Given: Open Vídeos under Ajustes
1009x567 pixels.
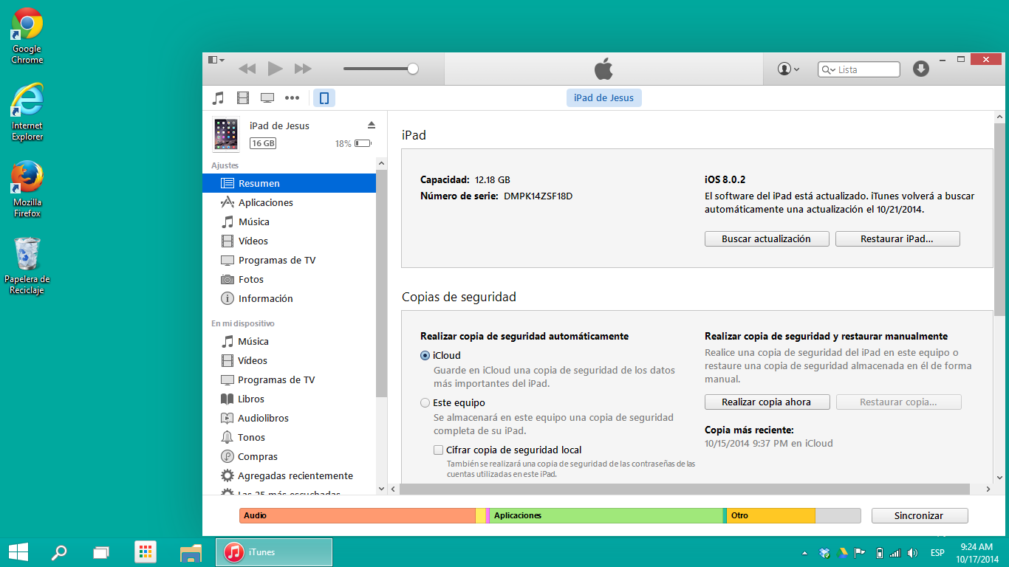Looking at the screenshot, I should [289, 241].
